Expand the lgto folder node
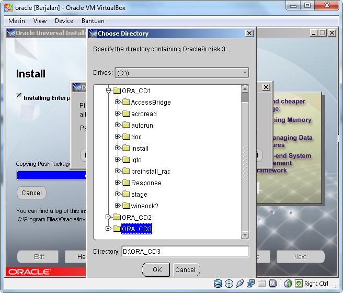Image resolution: width=343 pixels, height=293 pixels. [118, 159]
